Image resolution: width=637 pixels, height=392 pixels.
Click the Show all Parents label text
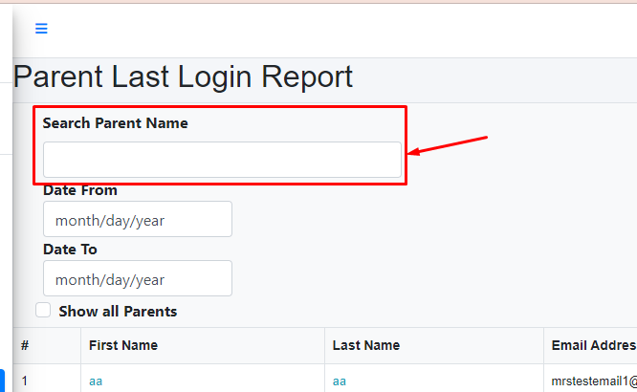118,312
